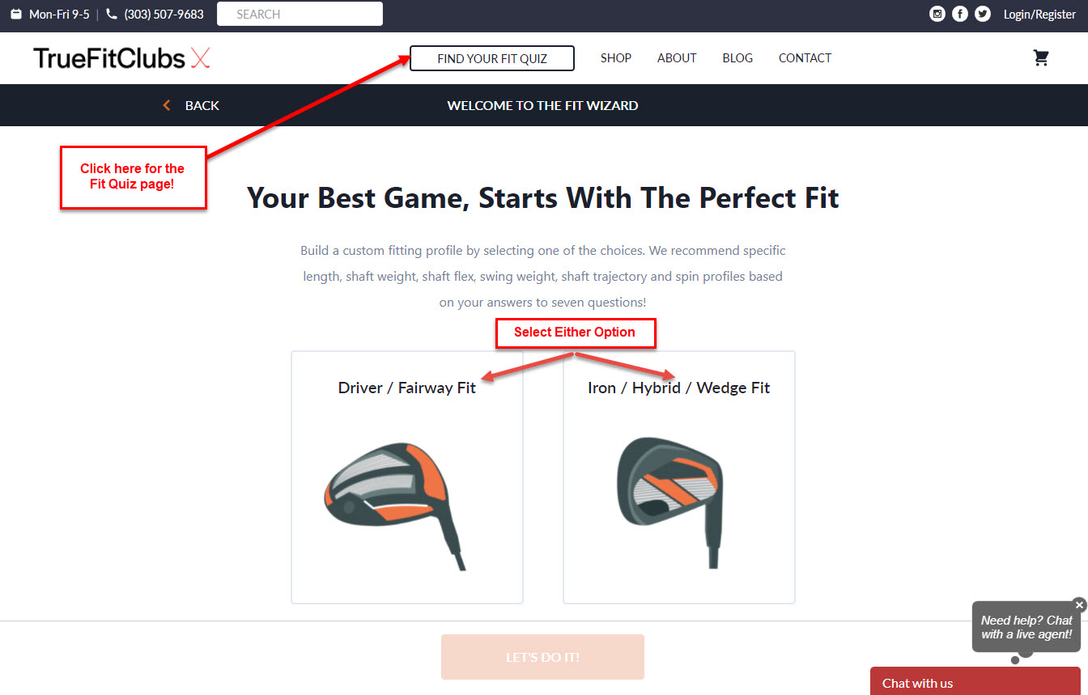The width and height of the screenshot is (1088, 695).
Task: Open the shopping cart icon
Action: pyautogui.click(x=1041, y=58)
